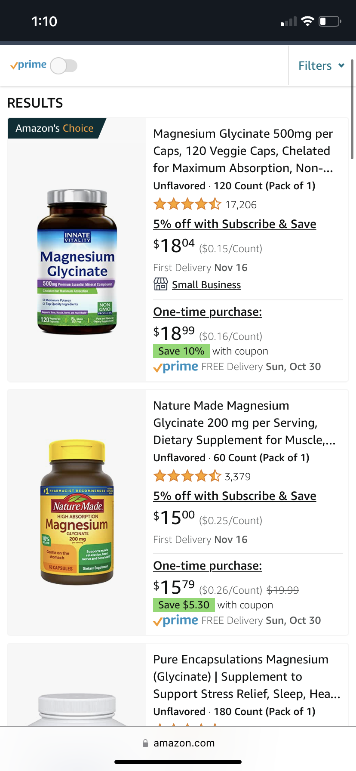Open Magnesium Glycinate 500mg product title
The image size is (356, 771).
click(x=243, y=151)
